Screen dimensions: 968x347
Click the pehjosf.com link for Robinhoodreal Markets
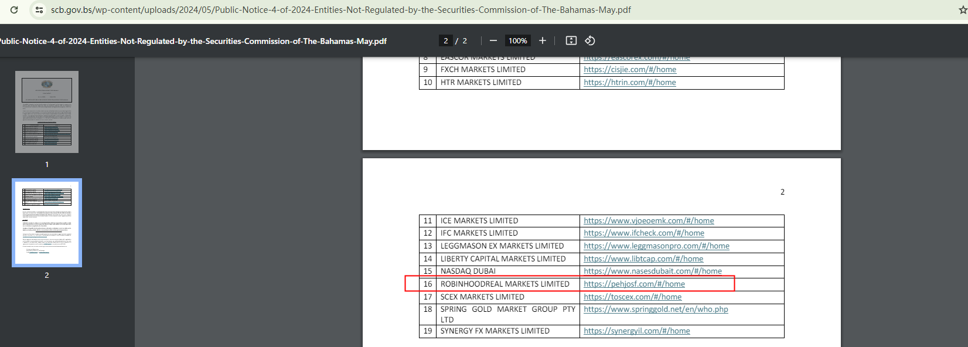click(x=634, y=284)
